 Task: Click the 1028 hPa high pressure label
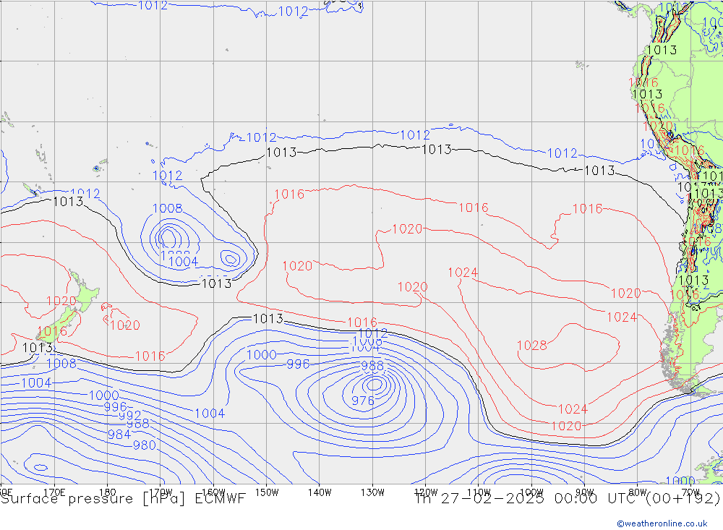(x=531, y=345)
